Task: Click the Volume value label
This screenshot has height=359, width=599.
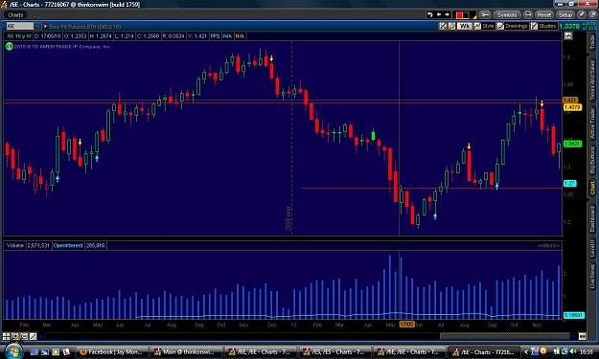Action: (x=38, y=245)
